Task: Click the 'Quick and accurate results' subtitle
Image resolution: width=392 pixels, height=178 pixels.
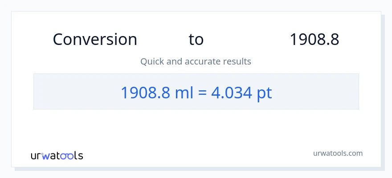Action: tap(196, 61)
